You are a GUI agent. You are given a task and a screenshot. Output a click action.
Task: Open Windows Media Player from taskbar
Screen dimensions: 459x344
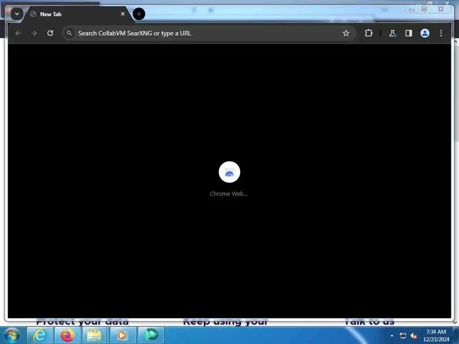pyautogui.click(x=122, y=335)
